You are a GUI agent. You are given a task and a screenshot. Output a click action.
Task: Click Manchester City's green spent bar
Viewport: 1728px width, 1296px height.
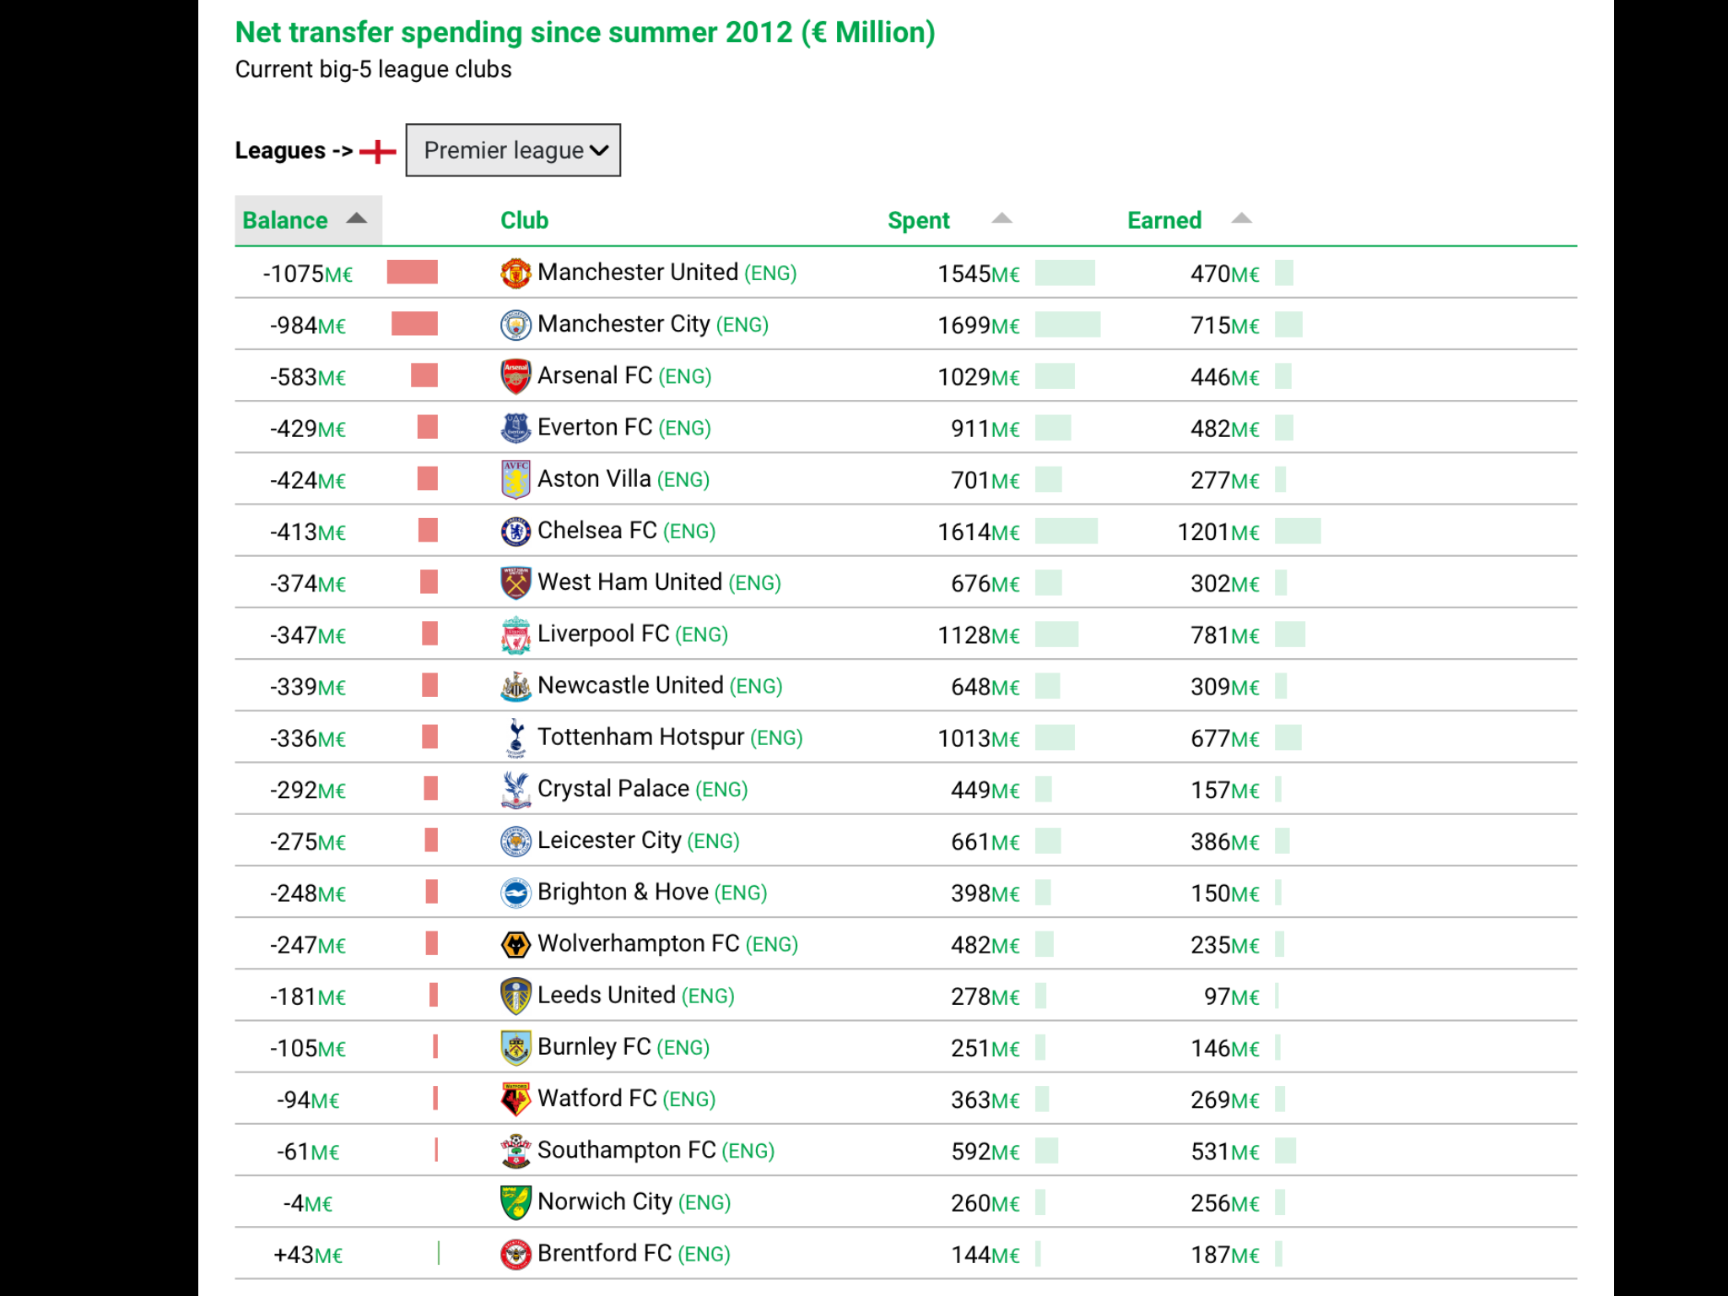(x=1067, y=325)
